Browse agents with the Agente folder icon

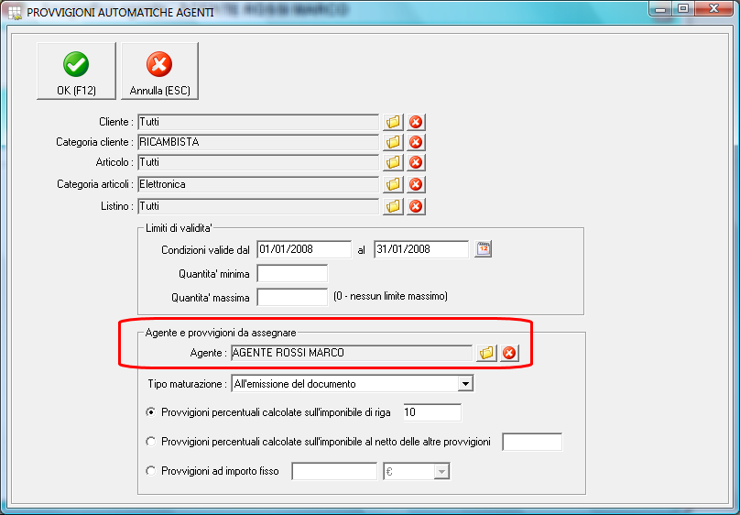click(486, 353)
